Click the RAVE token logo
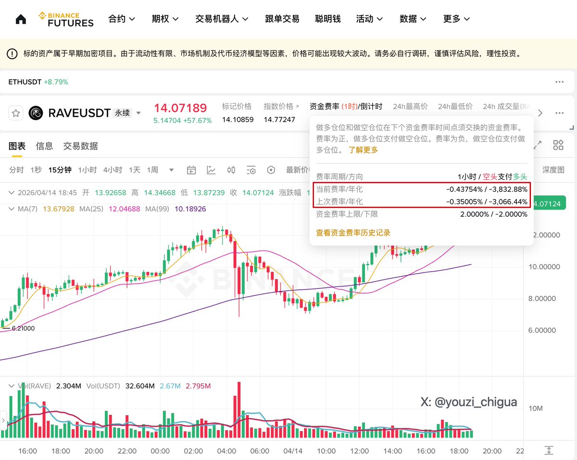 pos(36,113)
